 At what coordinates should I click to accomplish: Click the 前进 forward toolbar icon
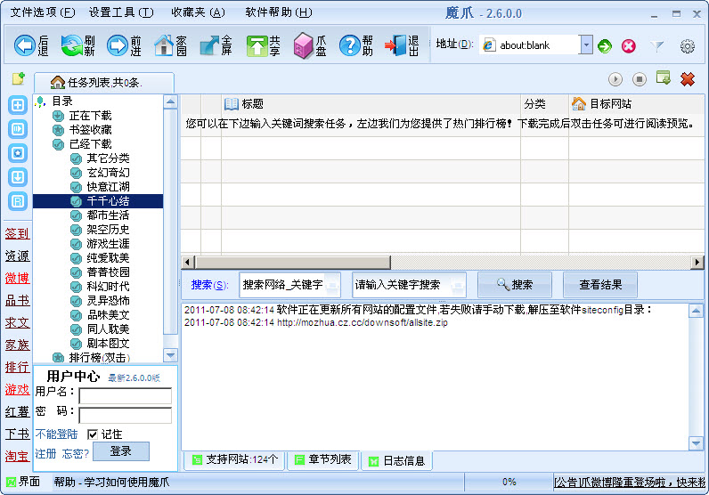pyautogui.click(x=125, y=45)
